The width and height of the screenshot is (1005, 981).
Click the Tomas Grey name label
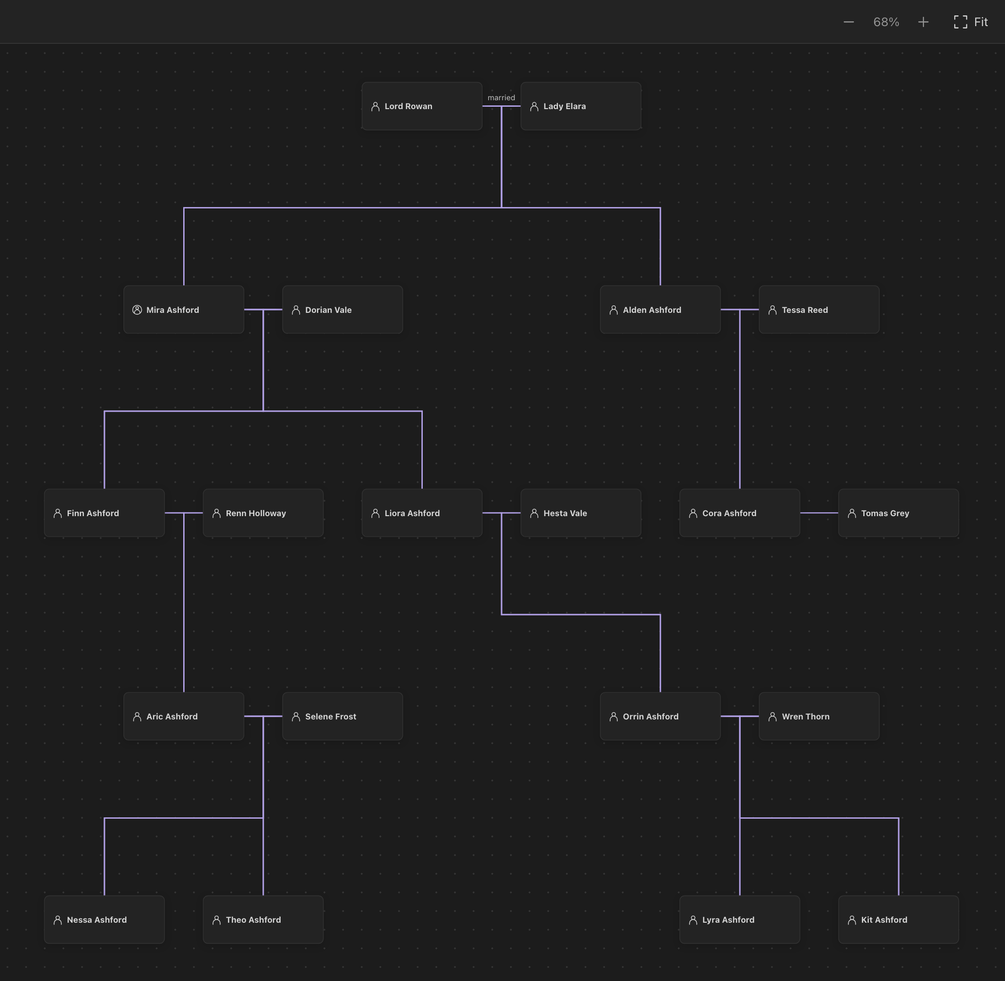tap(885, 513)
